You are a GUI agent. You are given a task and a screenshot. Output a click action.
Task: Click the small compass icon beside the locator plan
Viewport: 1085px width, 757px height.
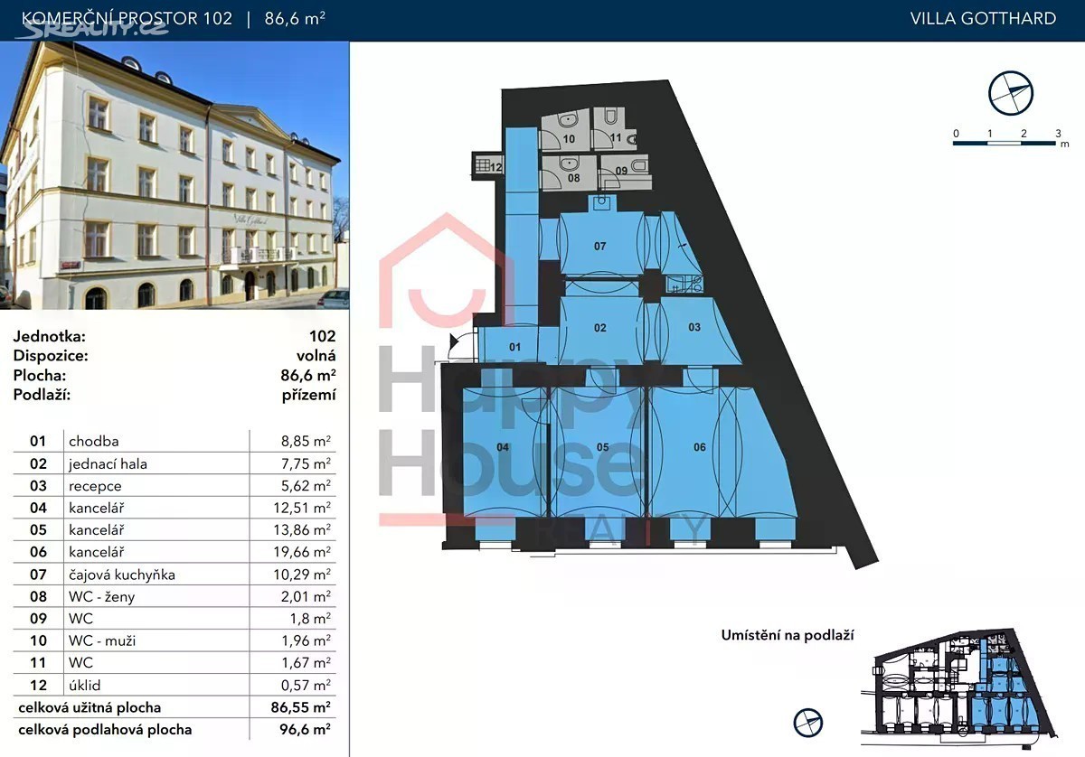pyautogui.click(x=808, y=722)
